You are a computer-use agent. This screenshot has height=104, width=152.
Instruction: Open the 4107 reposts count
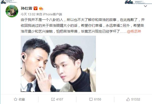[x=60, y=99]
